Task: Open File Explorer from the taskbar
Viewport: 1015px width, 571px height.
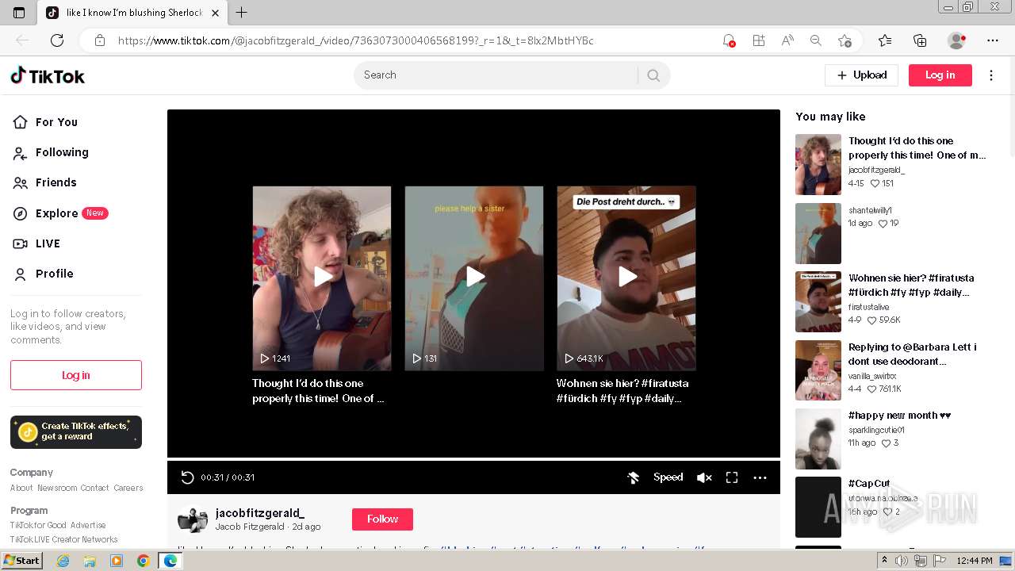Action: (90, 561)
